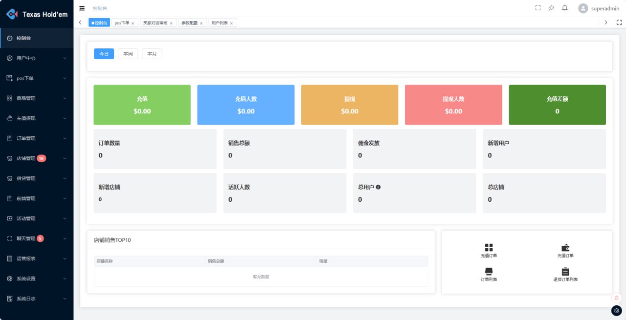Select the 本月 time filter button

(x=152, y=54)
